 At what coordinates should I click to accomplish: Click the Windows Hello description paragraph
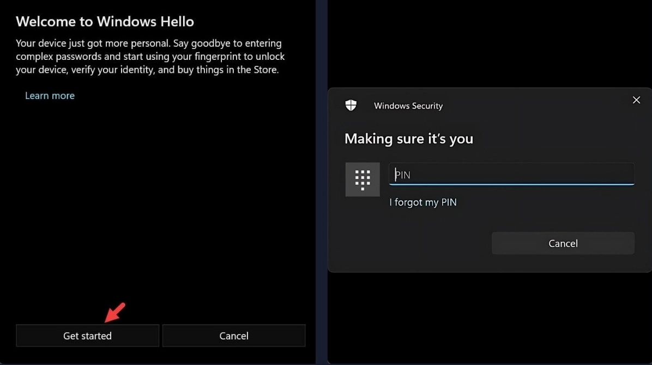150,57
